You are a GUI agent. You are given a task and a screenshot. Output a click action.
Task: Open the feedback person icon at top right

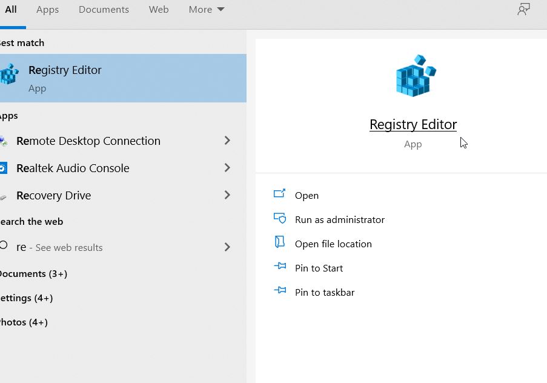523,10
